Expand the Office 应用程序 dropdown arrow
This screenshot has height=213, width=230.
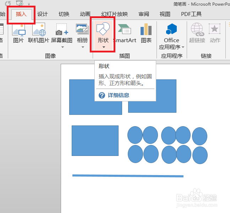coord(183,47)
